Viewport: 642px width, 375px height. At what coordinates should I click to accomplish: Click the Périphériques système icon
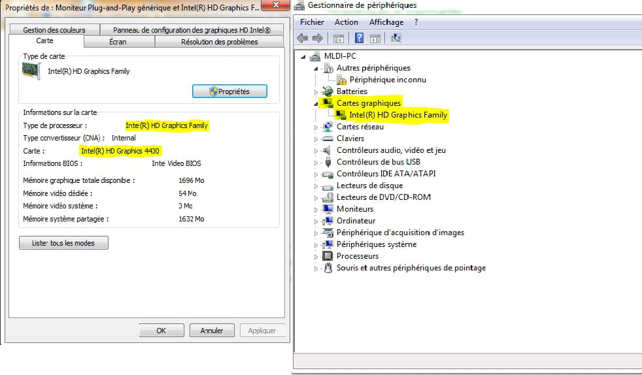(x=328, y=244)
